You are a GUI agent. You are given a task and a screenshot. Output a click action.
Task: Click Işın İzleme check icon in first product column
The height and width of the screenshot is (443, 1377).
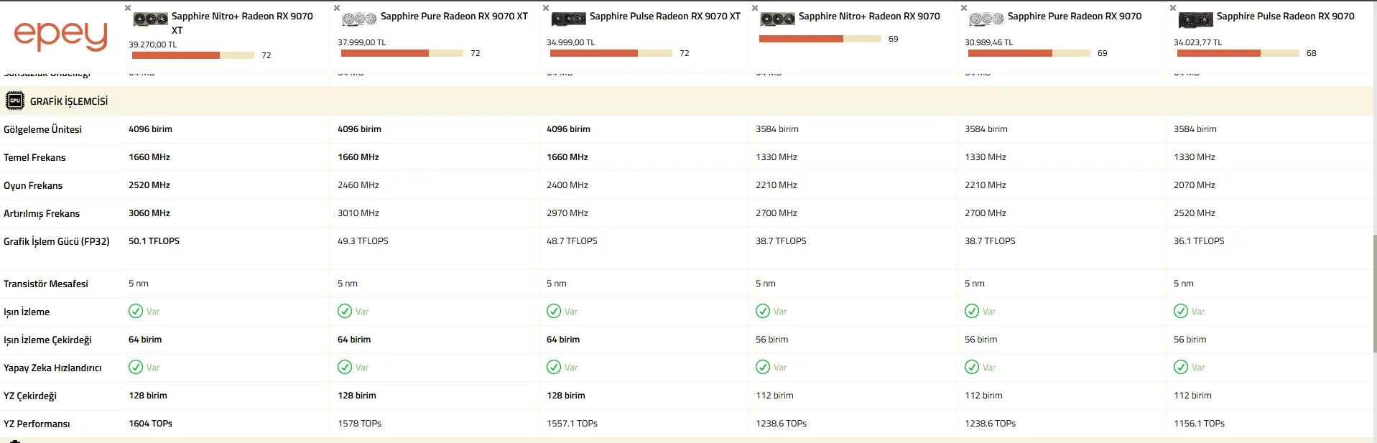pyautogui.click(x=136, y=311)
